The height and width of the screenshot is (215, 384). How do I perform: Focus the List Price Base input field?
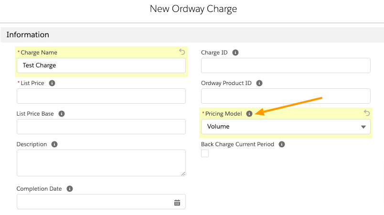pyautogui.click(x=101, y=127)
